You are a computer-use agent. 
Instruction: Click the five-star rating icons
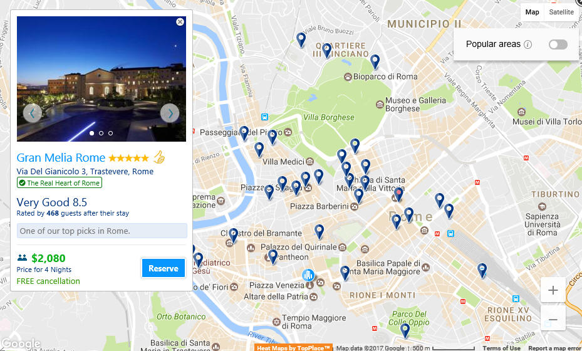pos(129,158)
